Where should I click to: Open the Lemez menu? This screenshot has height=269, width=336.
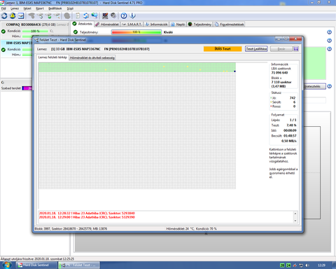[x=15, y=8]
